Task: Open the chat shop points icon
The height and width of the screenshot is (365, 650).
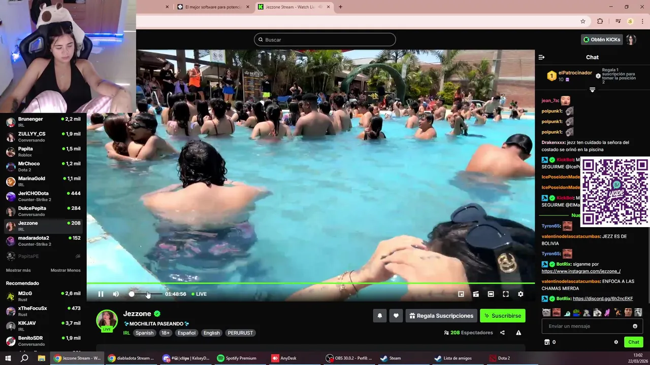Action: point(547,342)
